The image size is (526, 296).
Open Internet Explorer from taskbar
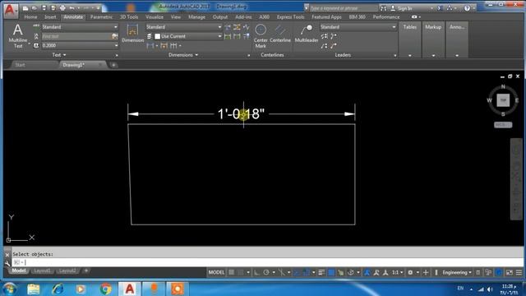pyautogui.click(x=58, y=289)
